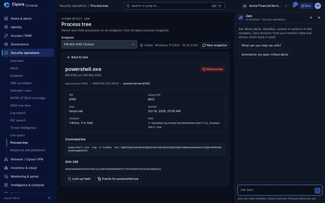Click the Look up hash button
This screenshot has width=325, height=203.
click(x=79, y=179)
